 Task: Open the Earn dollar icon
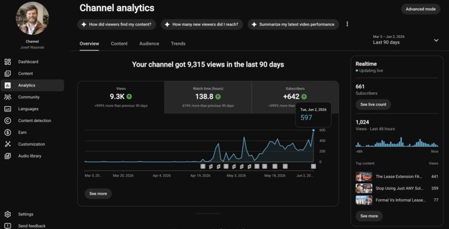pyautogui.click(x=7, y=133)
